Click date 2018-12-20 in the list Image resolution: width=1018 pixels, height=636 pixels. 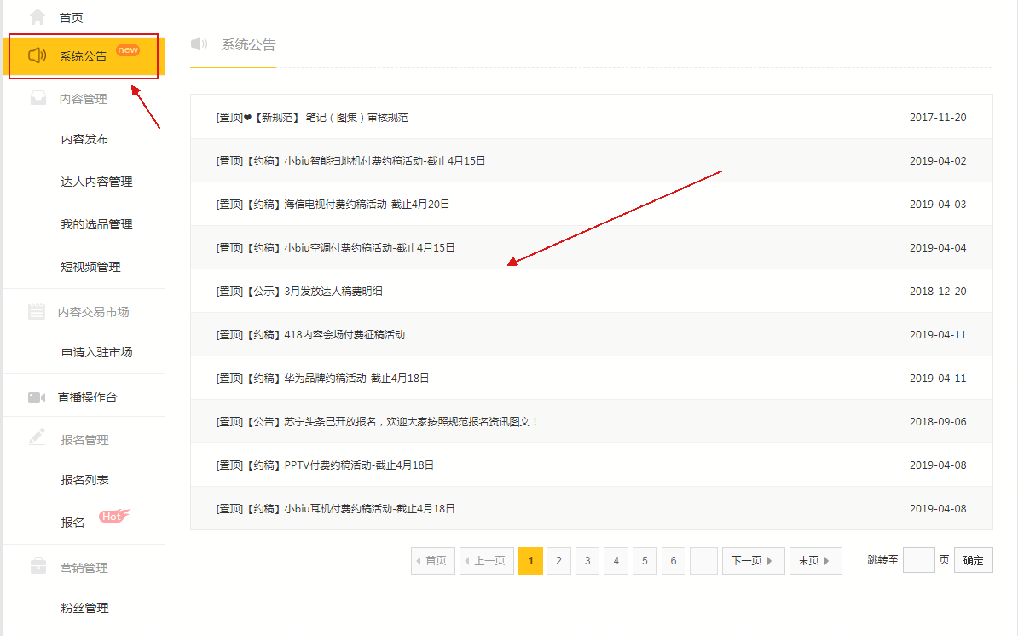pyautogui.click(x=938, y=292)
